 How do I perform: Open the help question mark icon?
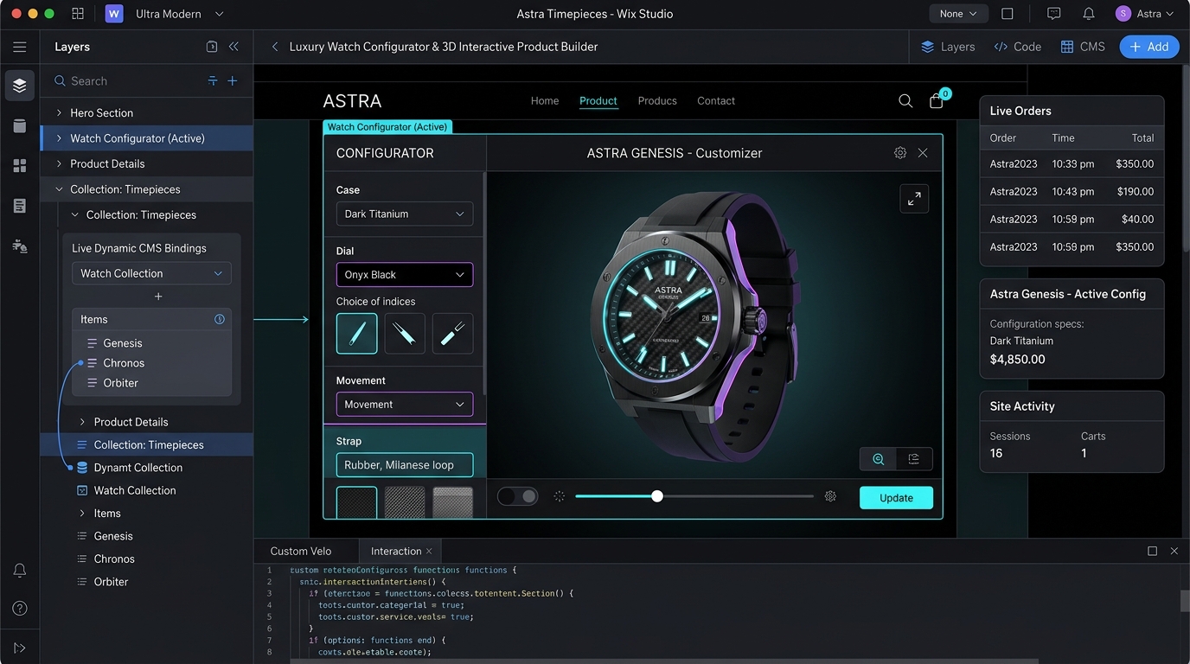(x=20, y=609)
